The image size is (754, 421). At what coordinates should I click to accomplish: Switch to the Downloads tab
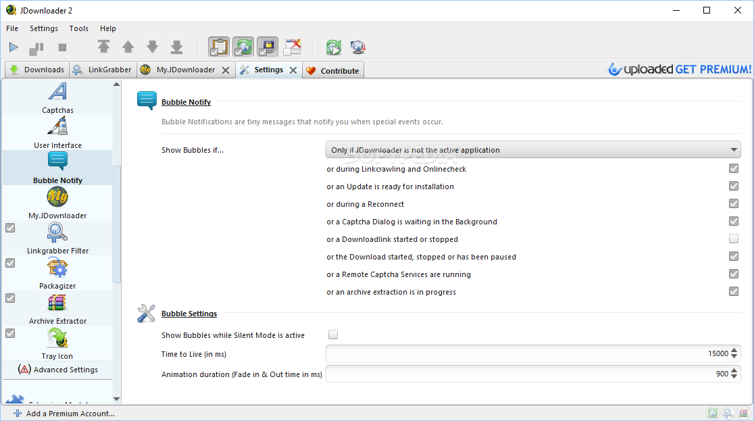pos(37,70)
